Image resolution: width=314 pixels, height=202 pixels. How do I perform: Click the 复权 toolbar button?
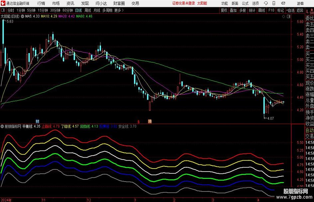pyautogui.click(x=224, y=10)
